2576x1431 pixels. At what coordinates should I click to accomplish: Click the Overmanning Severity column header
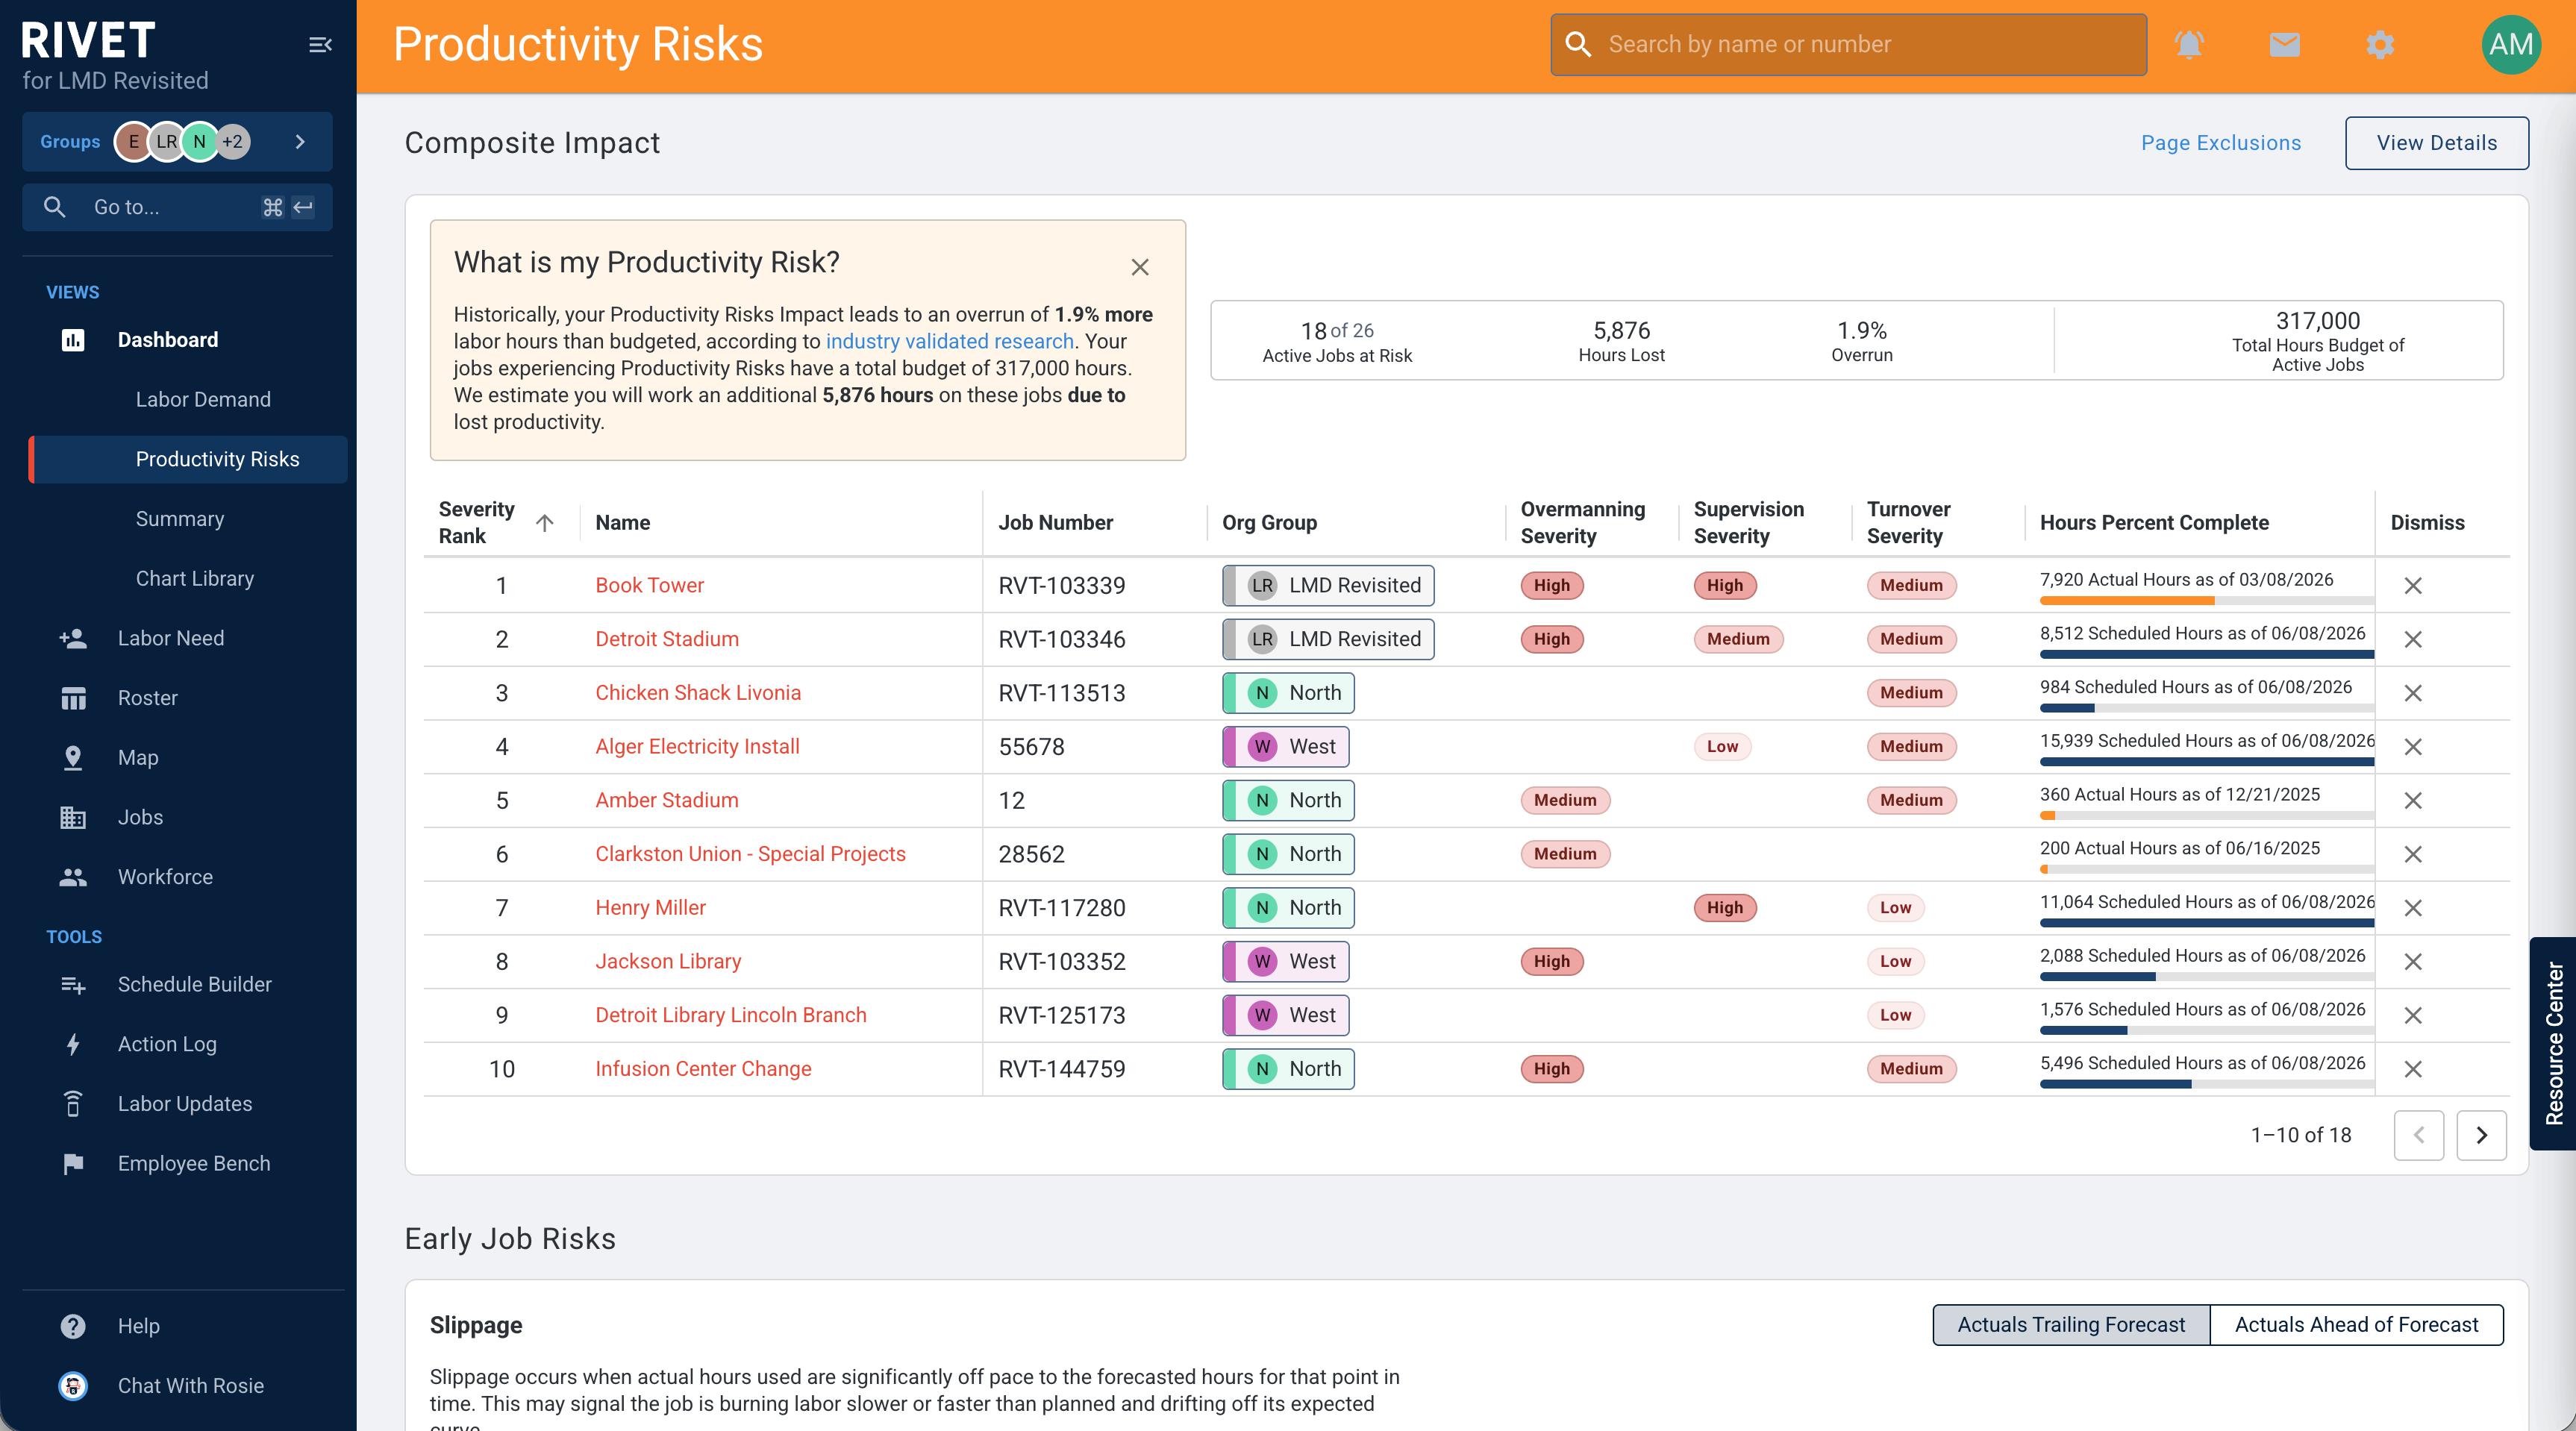[x=1582, y=523]
